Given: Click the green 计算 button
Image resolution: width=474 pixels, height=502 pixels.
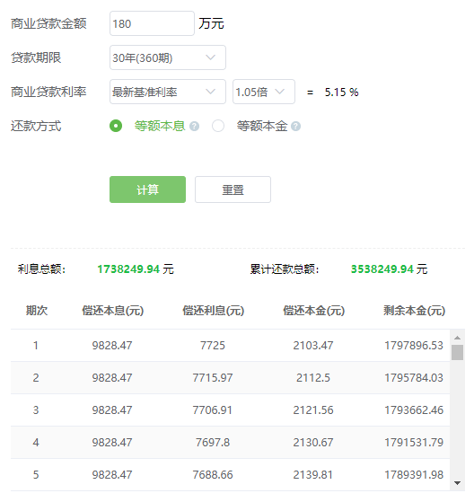Looking at the screenshot, I should (x=147, y=189).
